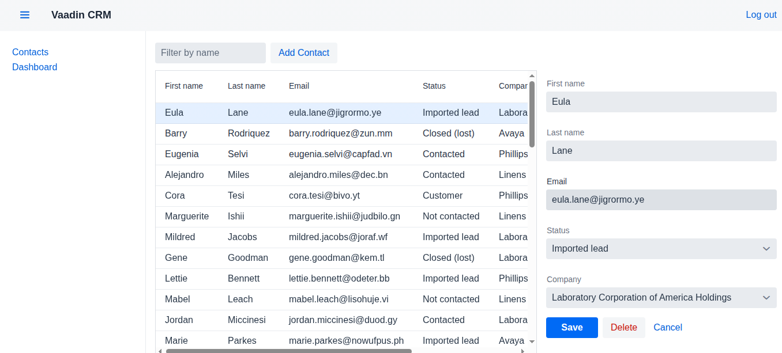Click the Email field in contact form
Screen dimensions: 782x353
point(661,200)
